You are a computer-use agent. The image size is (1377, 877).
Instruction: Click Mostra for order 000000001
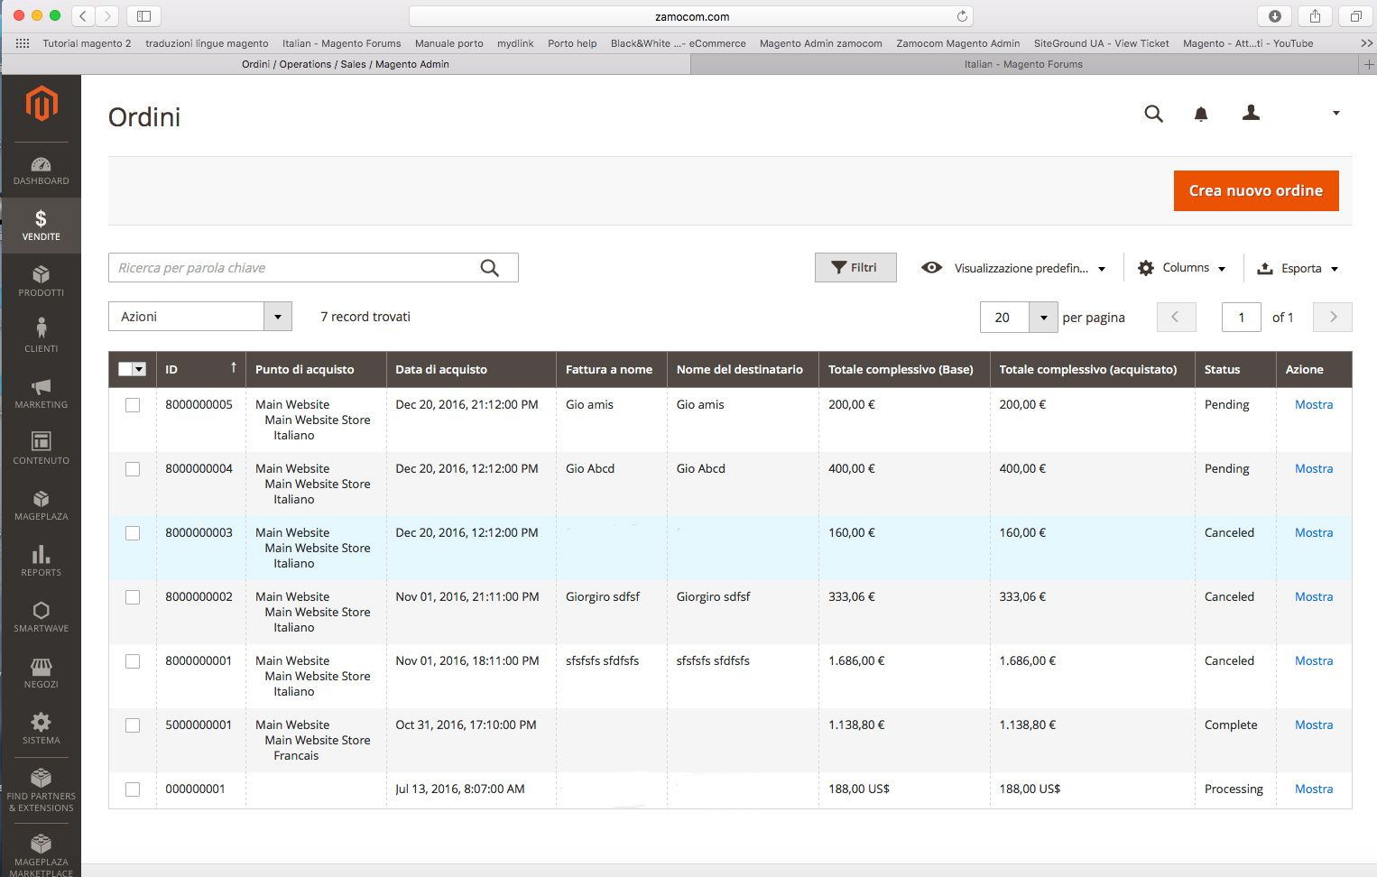(1313, 789)
